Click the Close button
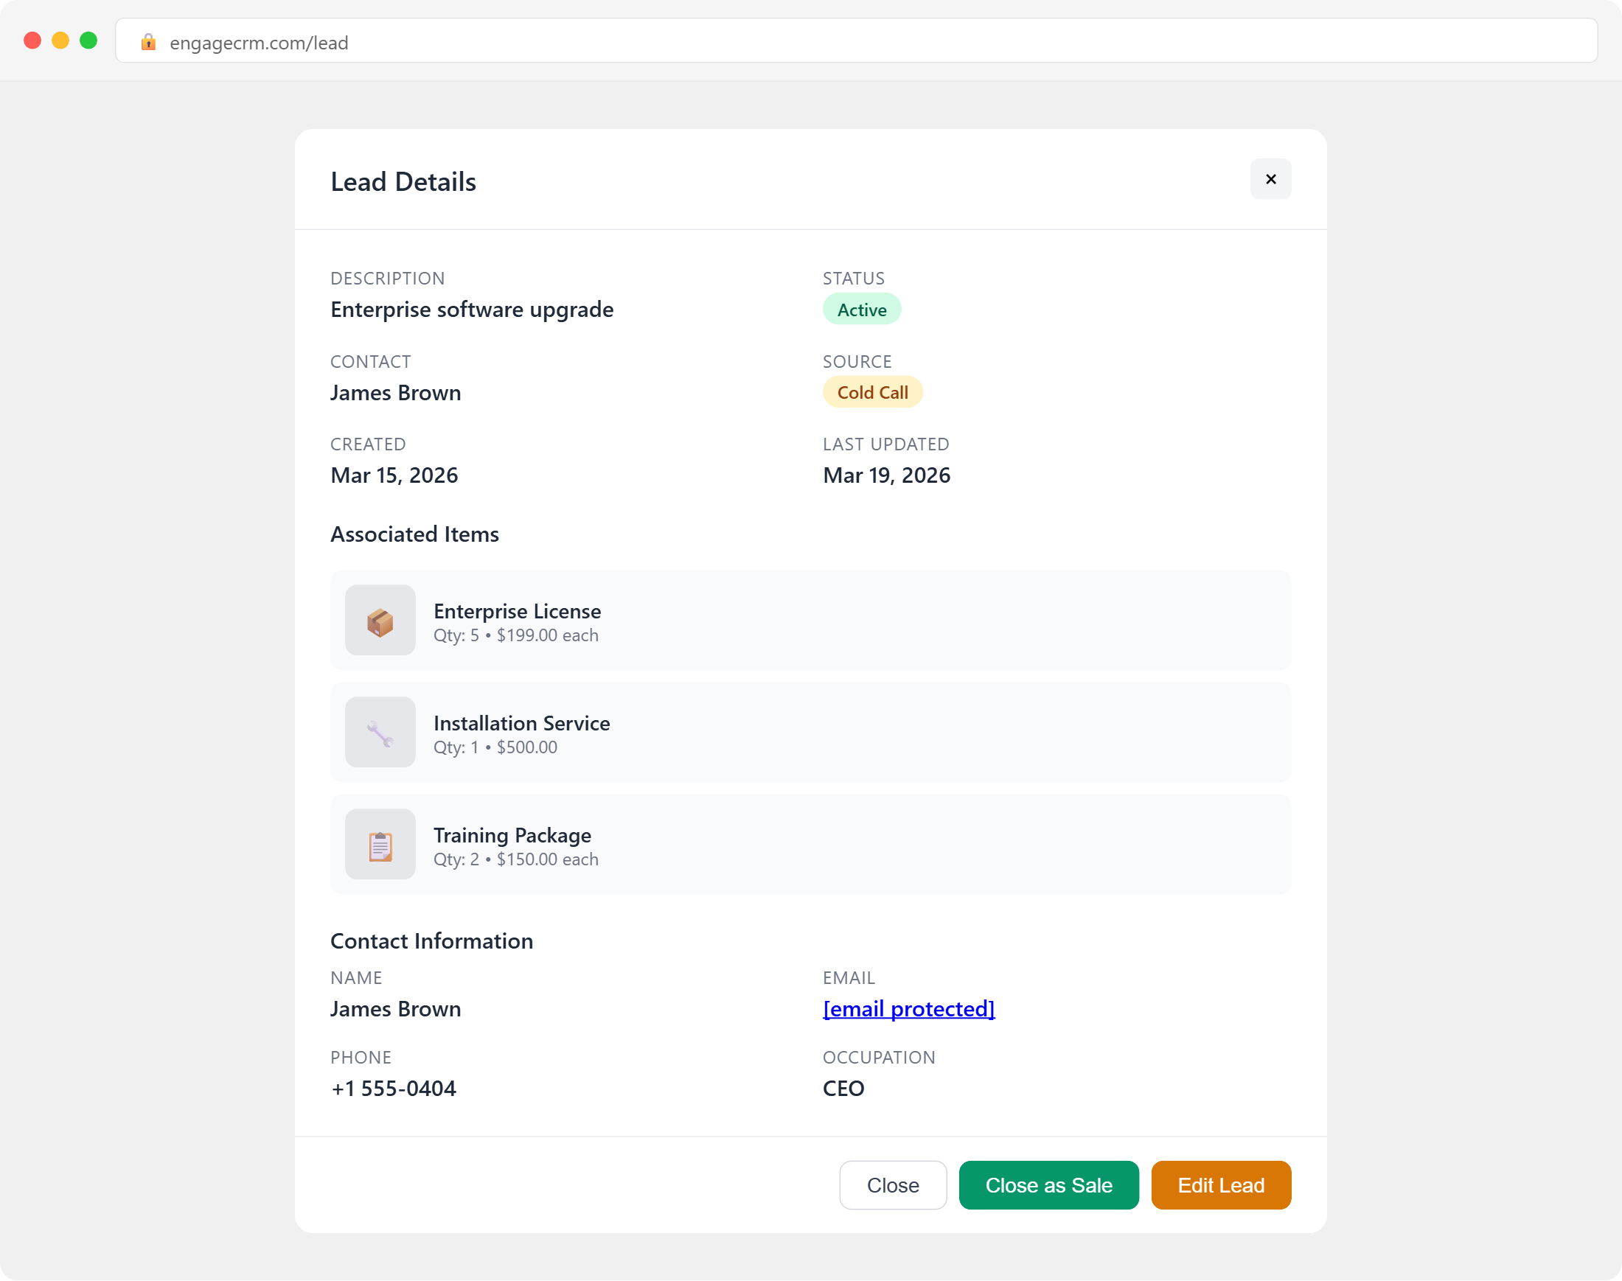 [893, 1185]
